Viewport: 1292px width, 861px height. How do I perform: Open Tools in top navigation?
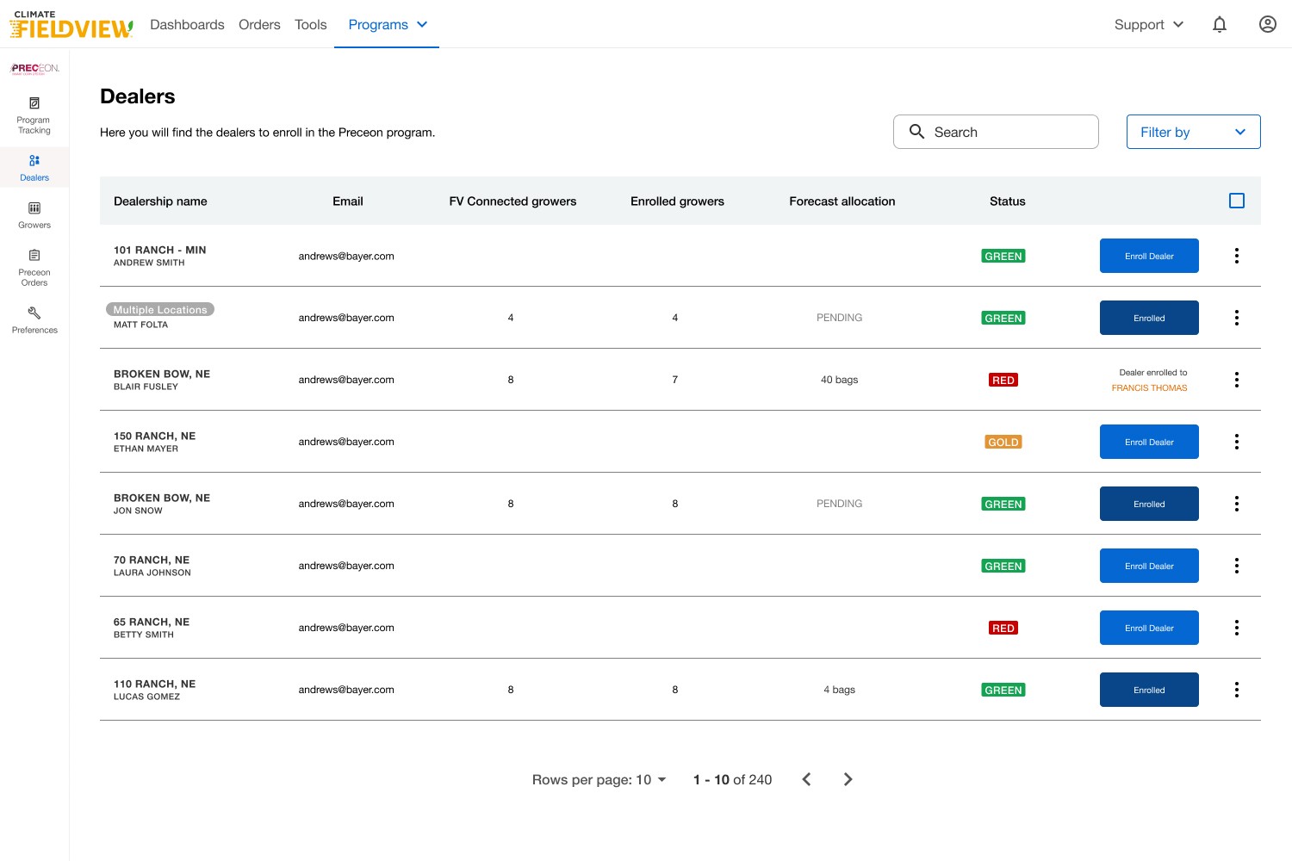tap(311, 25)
